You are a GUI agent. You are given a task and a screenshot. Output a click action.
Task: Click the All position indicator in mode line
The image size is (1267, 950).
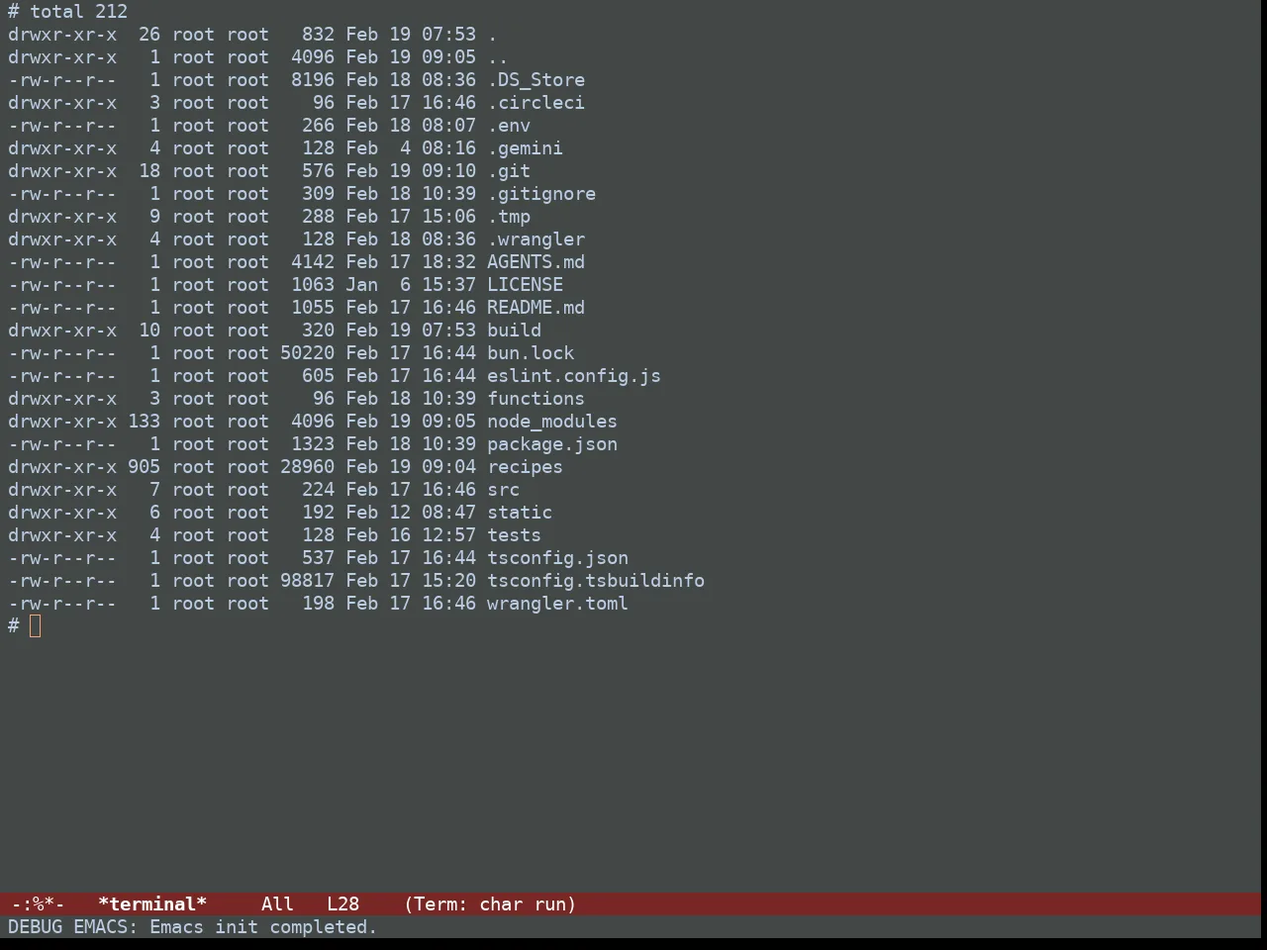click(277, 903)
